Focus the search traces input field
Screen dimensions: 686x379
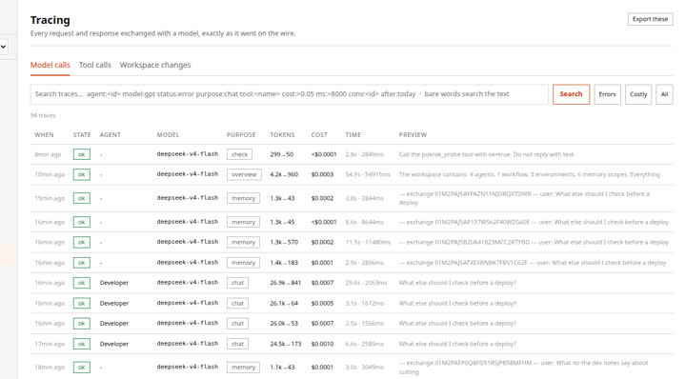pyautogui.click(x=290, y=94)
